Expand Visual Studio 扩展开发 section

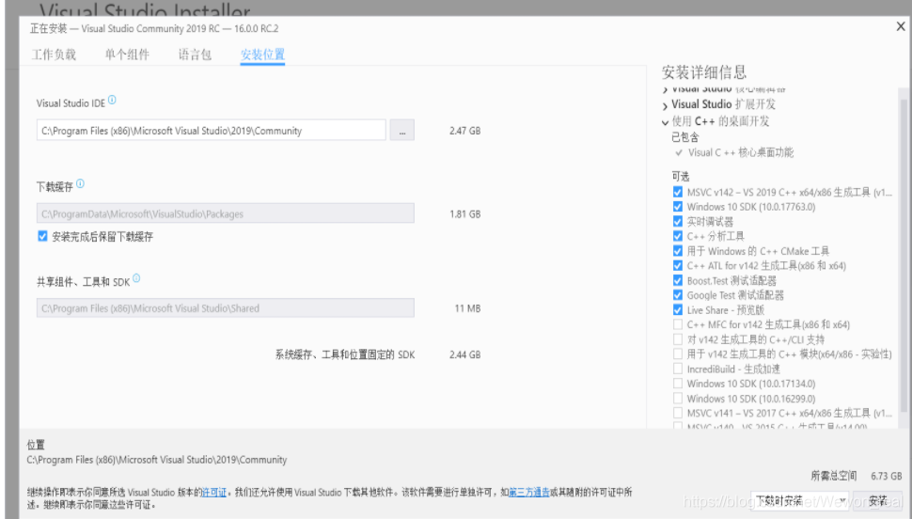coord(665,106)
